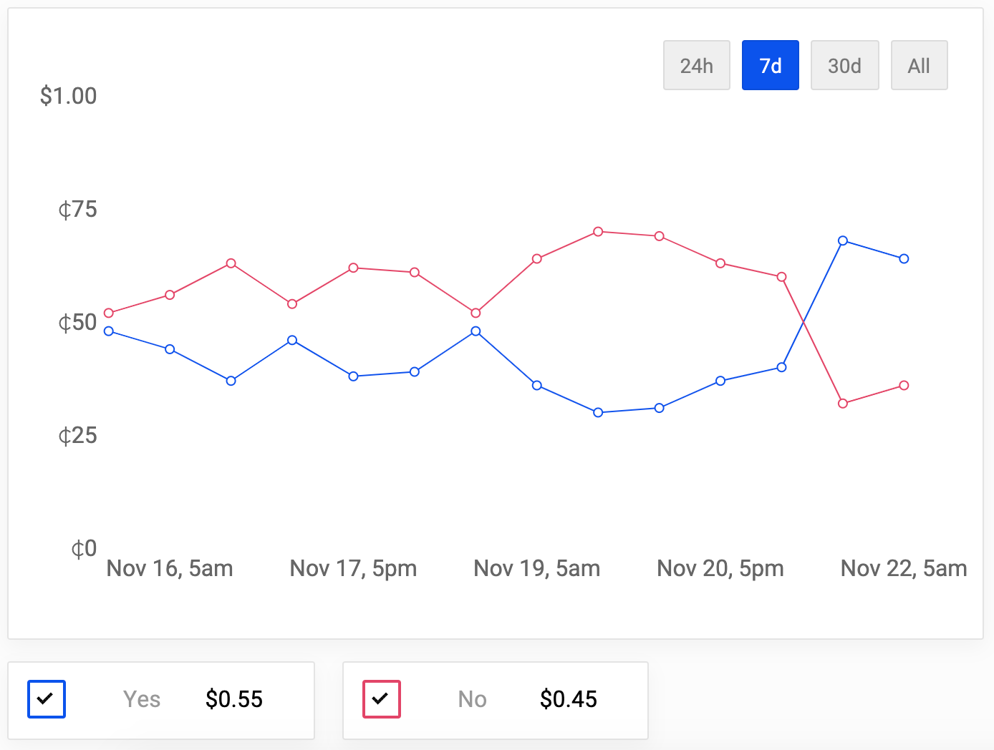Display All time price history
The image size is (994, 750).
pyautogui.click(x=919, y=66)
